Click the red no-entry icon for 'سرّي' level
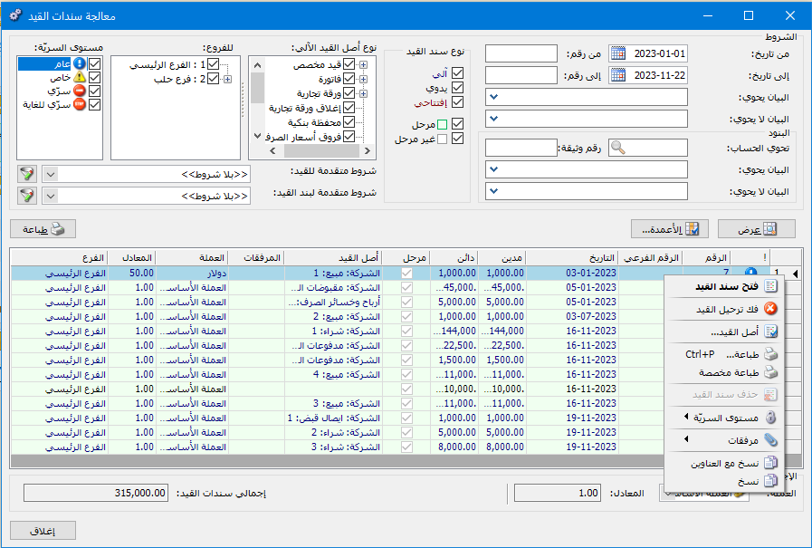Viewport: 812px width, 548px height. point(80,91)
